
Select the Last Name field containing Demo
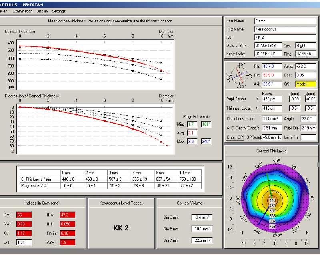[x=285, y=21]
